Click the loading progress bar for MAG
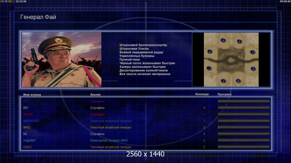The width and height of the screenshot is (291, 163). tap(244, 127)
